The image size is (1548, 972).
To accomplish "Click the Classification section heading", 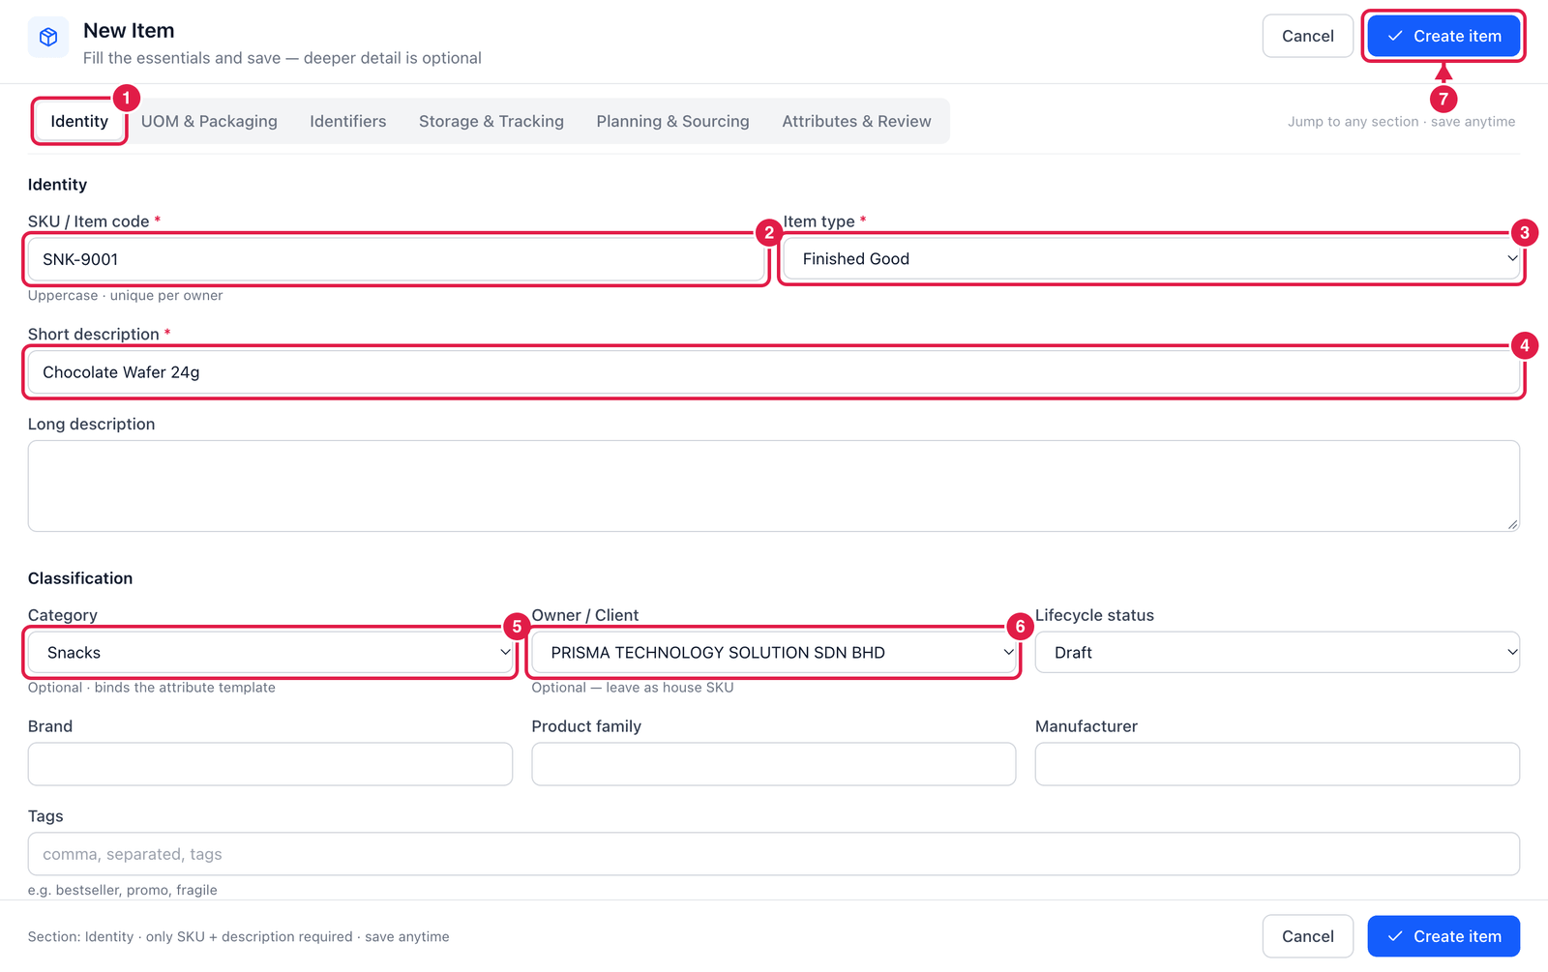I will [x=80, y=578].
